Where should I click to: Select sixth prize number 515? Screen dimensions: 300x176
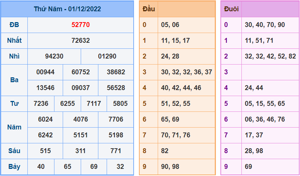[45, 151]
